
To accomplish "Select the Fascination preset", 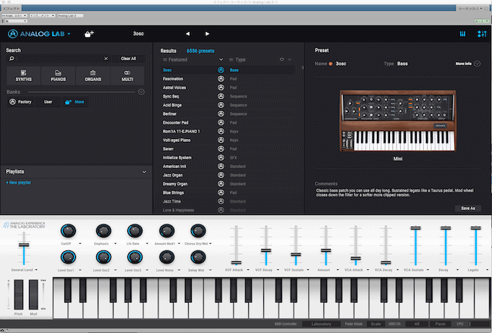I will coord(173,79).
